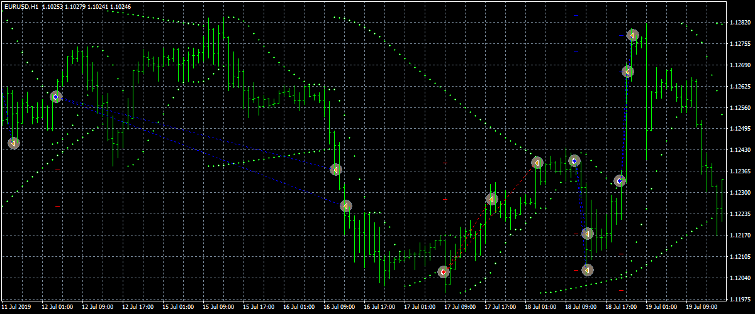755x314 pixels.
Task: Click time label 15 Jul 09:00
Action: click(218, 308)
